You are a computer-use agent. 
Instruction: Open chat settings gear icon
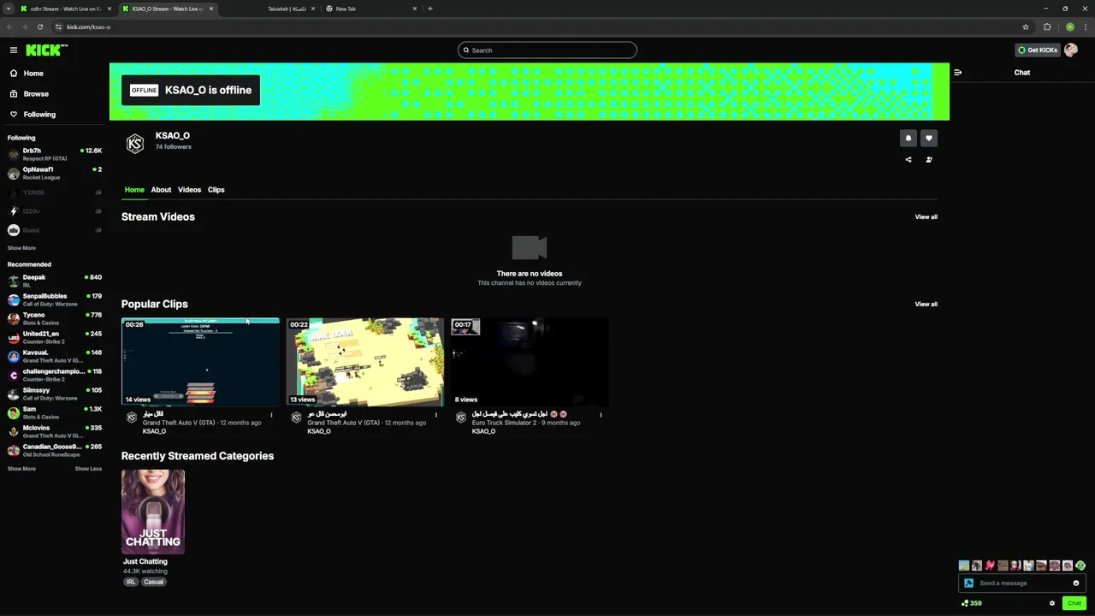(1052, 603)
